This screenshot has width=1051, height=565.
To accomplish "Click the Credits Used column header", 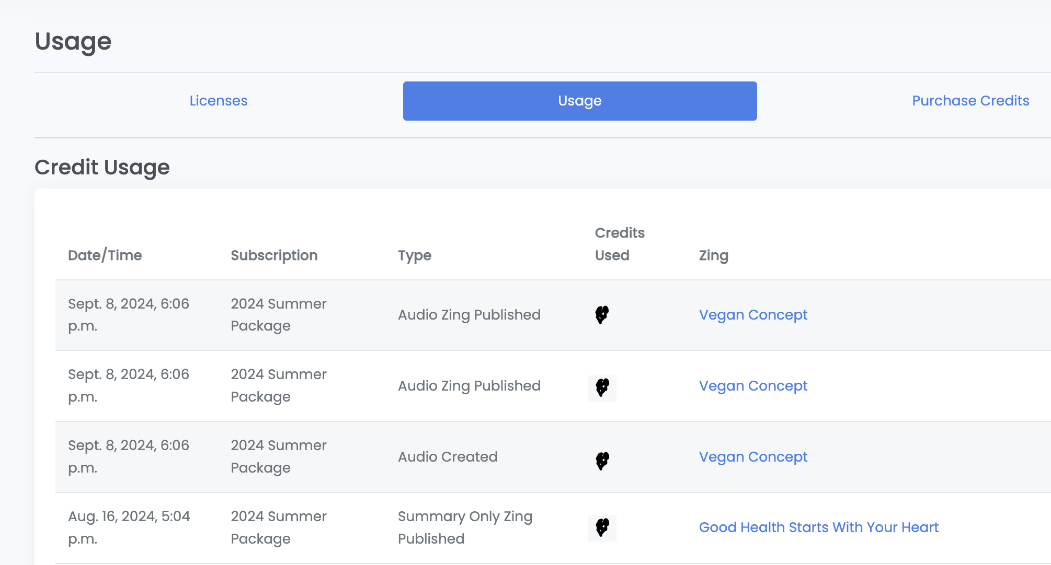I will 620,244.
